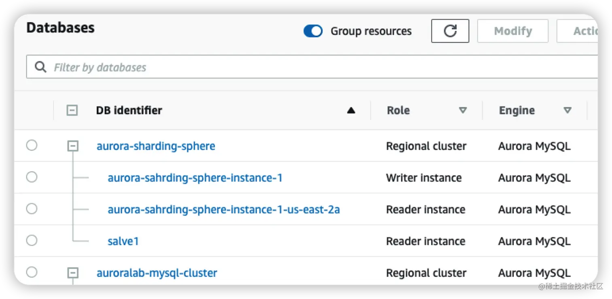
Task: Select radio for aurora-sahrding-sphere-instance-1 writer
Action: click(32, 177)
